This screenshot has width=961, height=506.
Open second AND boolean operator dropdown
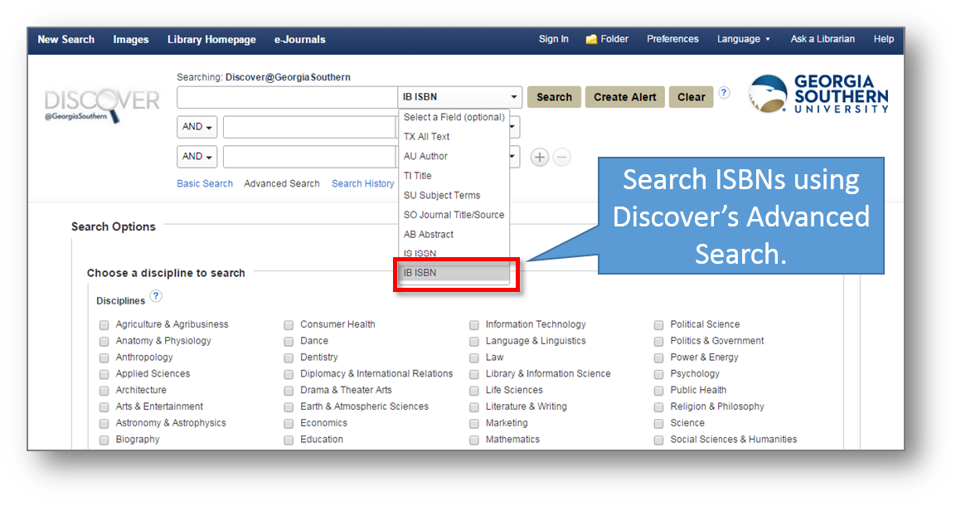click(x=197, y=157)
